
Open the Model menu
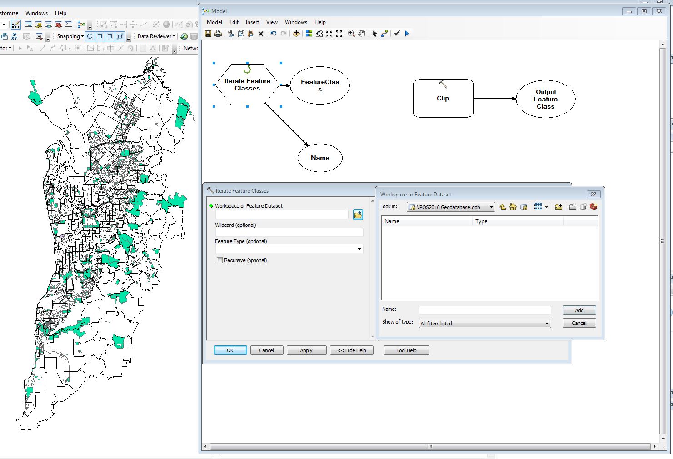click(214, 22)
